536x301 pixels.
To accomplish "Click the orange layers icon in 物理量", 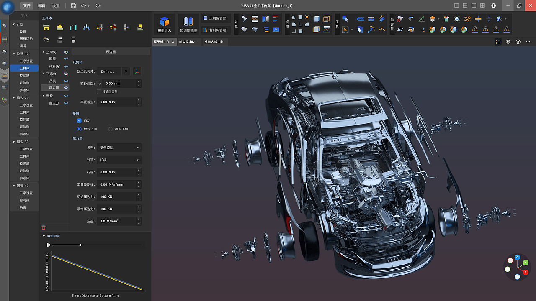I will coord(432,19).
